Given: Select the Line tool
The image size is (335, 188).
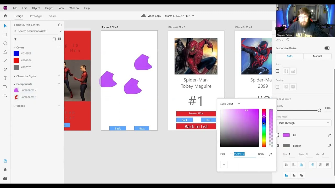Looking at the screenshot, I should click(5, 61).
